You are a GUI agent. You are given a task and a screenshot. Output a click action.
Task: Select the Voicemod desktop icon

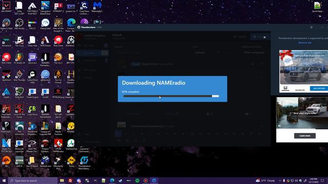(6, 41)
